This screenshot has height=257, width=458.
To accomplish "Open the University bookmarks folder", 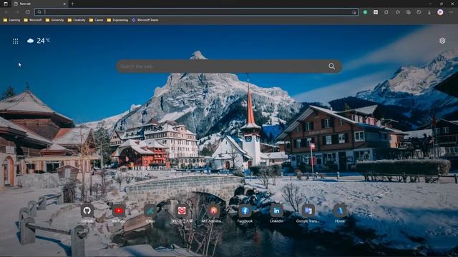I will click(54, 20).
